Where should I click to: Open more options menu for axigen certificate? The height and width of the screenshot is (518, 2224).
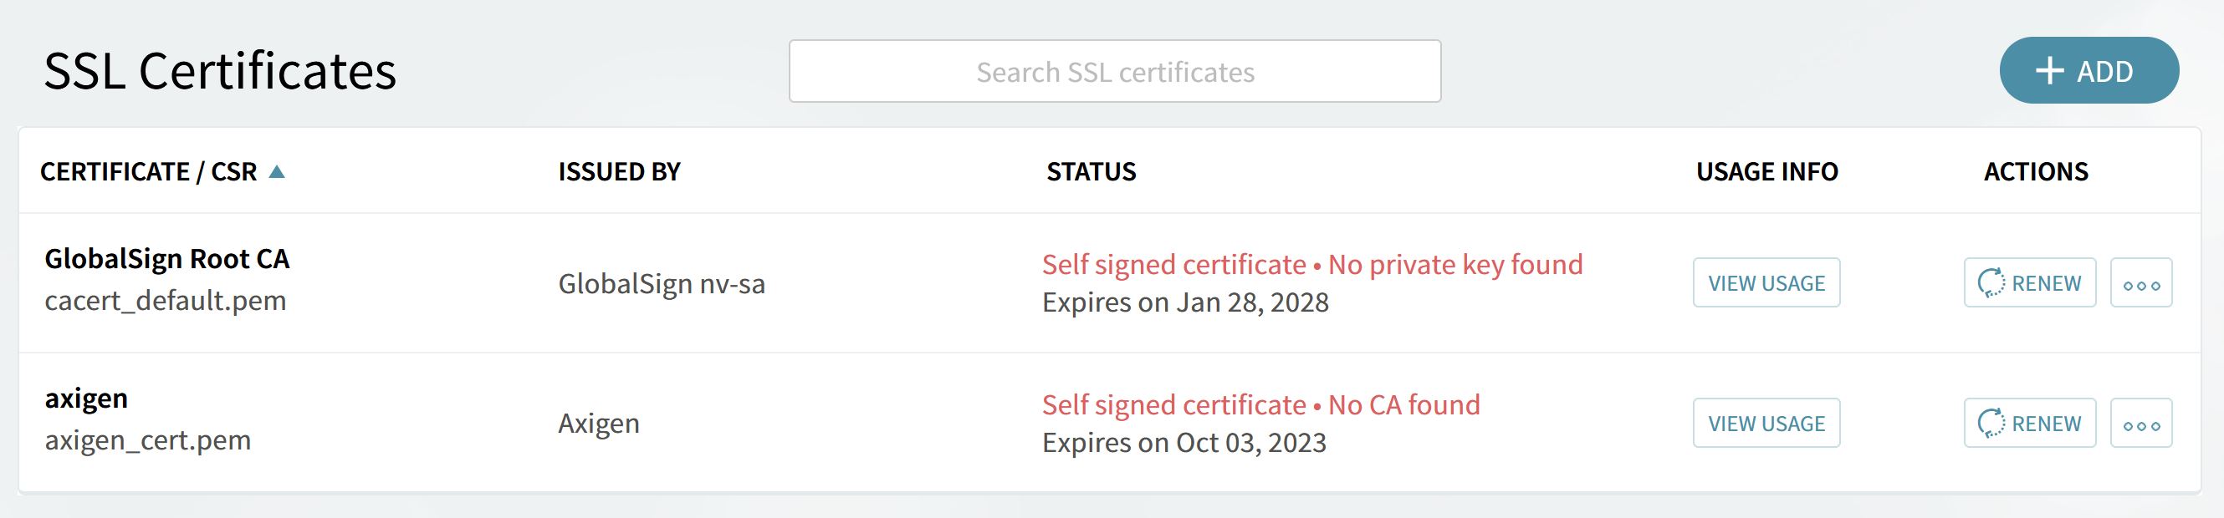(2141, 424)
